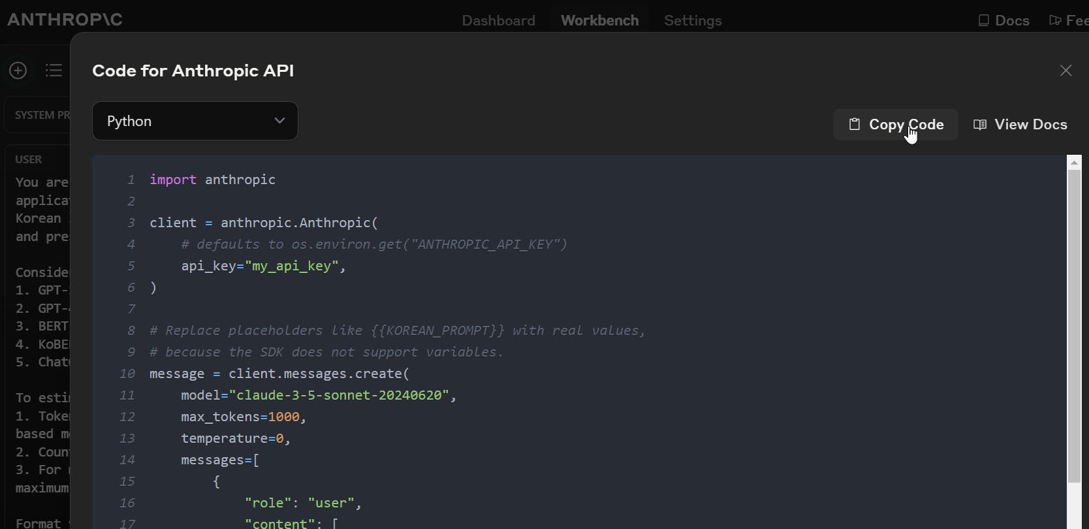Open the Docs link in header
Image resolution: width=1089 pixels, height=529 pixels.
tap(1004, 20)
